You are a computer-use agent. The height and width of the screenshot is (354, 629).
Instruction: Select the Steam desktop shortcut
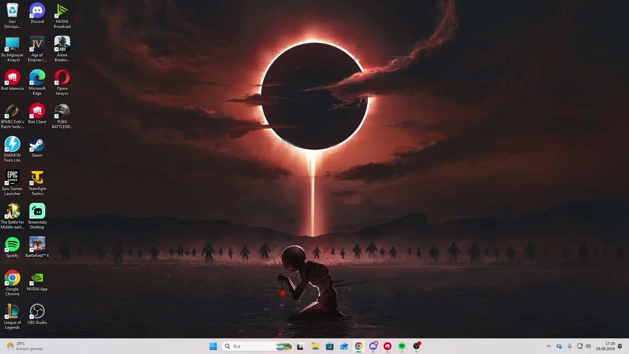[37, 147]
